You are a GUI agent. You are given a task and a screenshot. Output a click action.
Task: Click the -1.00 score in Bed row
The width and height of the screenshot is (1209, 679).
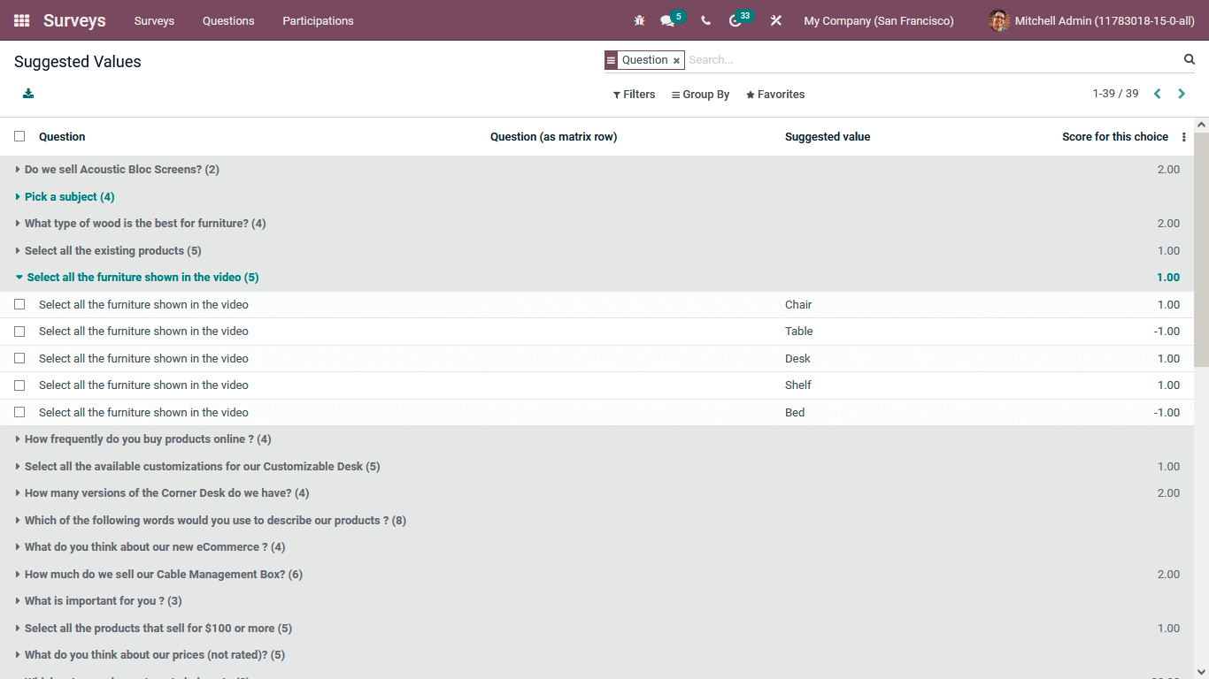click(1167, 413)
